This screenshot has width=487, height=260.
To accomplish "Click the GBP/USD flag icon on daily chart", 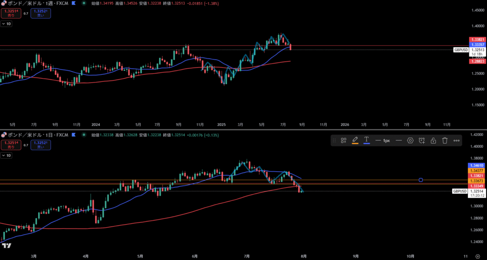I will pos(4,135).
